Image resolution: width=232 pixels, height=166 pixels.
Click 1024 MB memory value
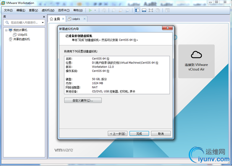(98, 83)
